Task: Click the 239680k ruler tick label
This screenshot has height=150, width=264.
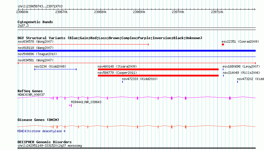Action: [100, 12]
